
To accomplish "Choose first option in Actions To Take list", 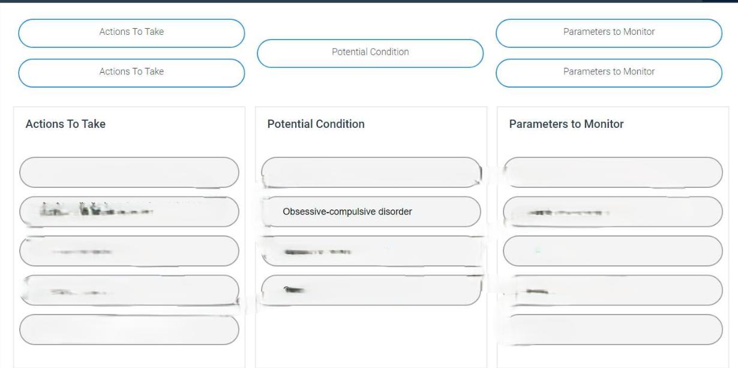I will (129, 173).
